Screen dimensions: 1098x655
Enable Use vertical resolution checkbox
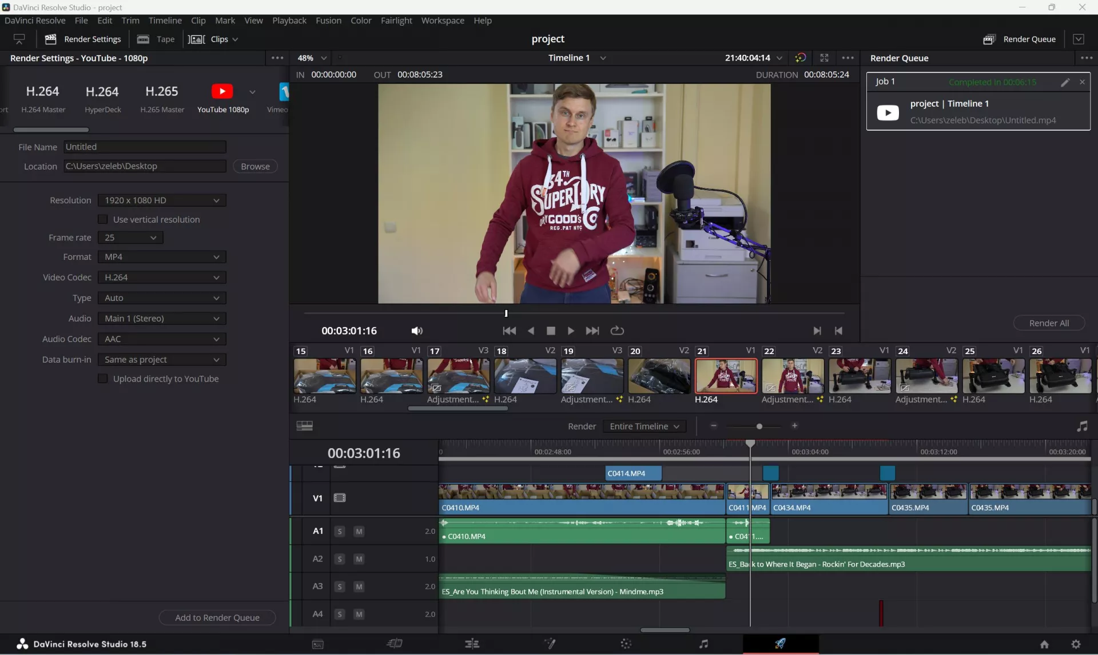[x=103, y=219]
